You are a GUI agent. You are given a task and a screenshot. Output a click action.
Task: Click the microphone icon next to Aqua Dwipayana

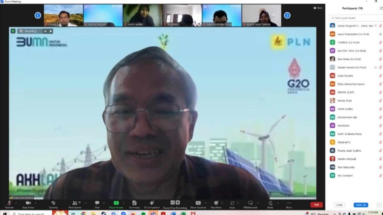tap(380, 34)
